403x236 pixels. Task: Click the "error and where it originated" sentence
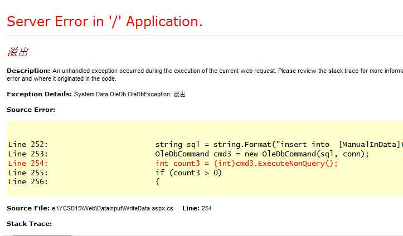(x=61, y=78)
